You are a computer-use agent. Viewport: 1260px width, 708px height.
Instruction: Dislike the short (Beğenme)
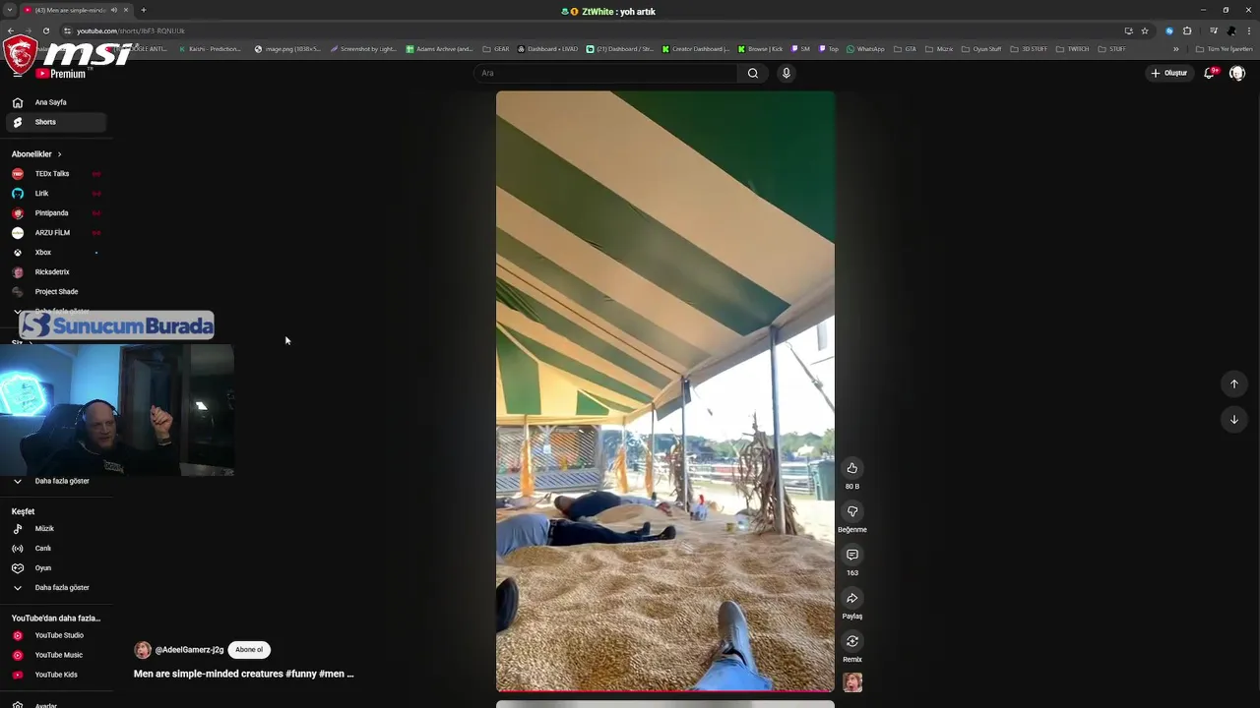[x=852, y=511]
